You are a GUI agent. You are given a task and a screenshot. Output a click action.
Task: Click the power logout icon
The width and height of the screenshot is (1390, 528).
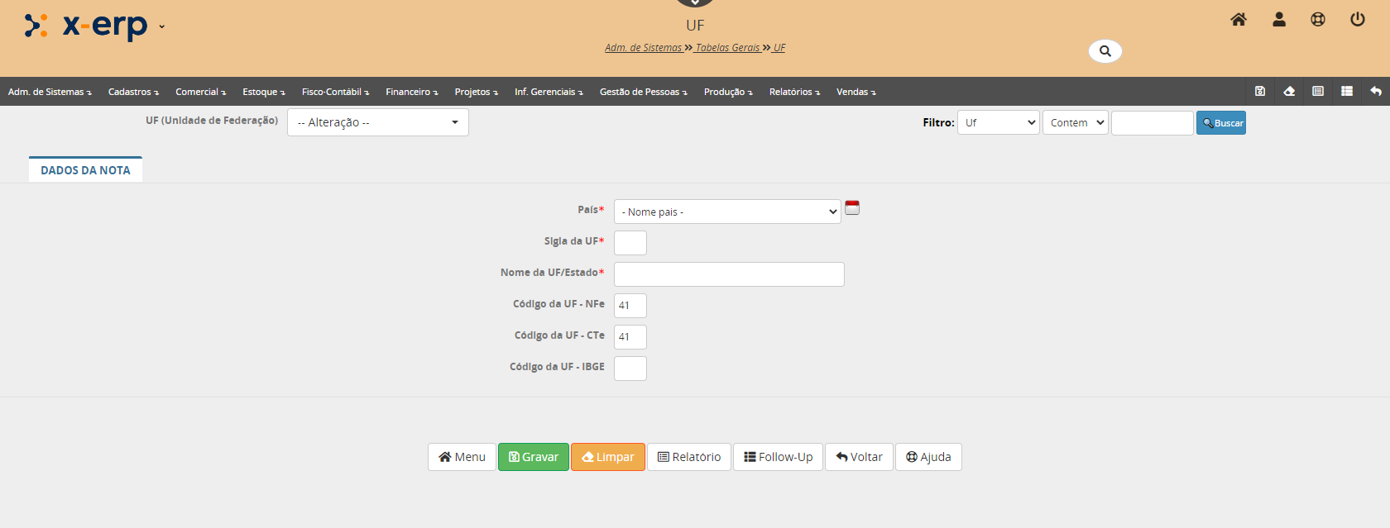tap(1358, 19)
